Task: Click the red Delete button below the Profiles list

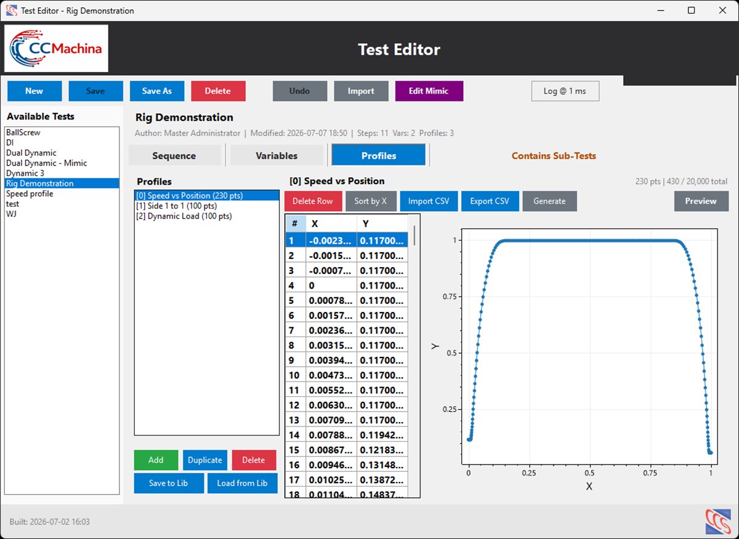Action: pyautogui.click(x=254, y=460)
